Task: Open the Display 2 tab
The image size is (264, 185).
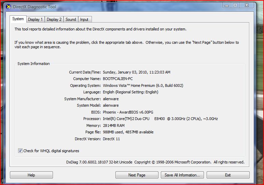Action: pos(54,19)
